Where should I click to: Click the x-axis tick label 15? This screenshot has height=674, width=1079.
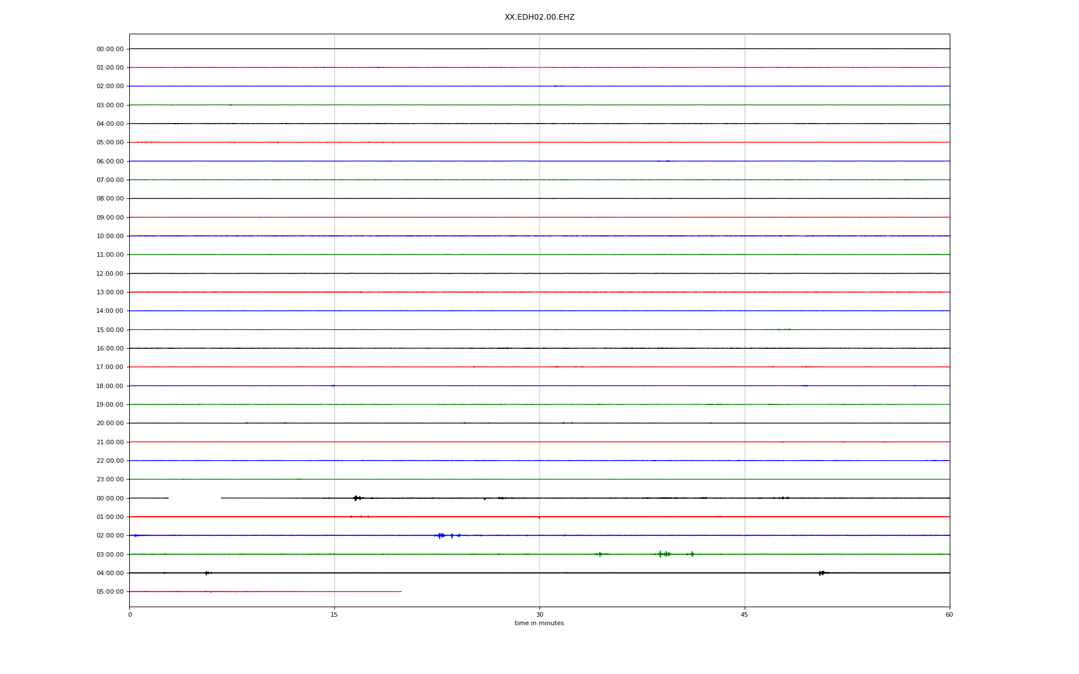point(334,614)
